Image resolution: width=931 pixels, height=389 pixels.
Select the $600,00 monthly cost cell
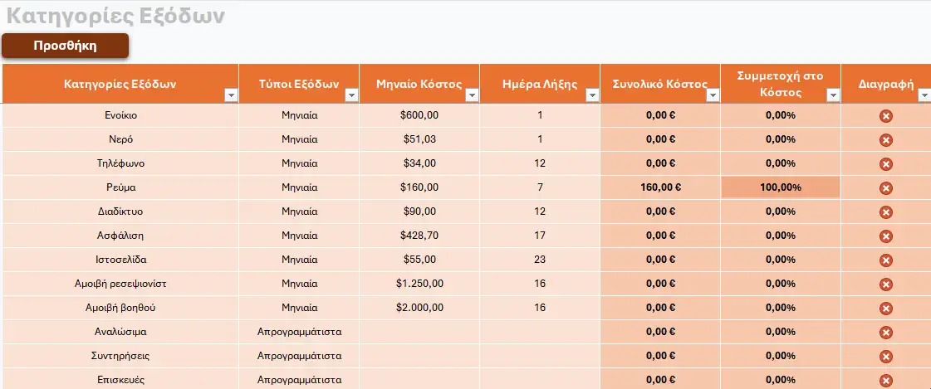point(419,115)
